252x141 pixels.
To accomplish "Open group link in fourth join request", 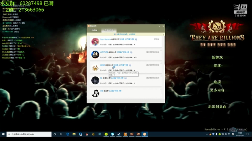I will click(x=117, y=78).
